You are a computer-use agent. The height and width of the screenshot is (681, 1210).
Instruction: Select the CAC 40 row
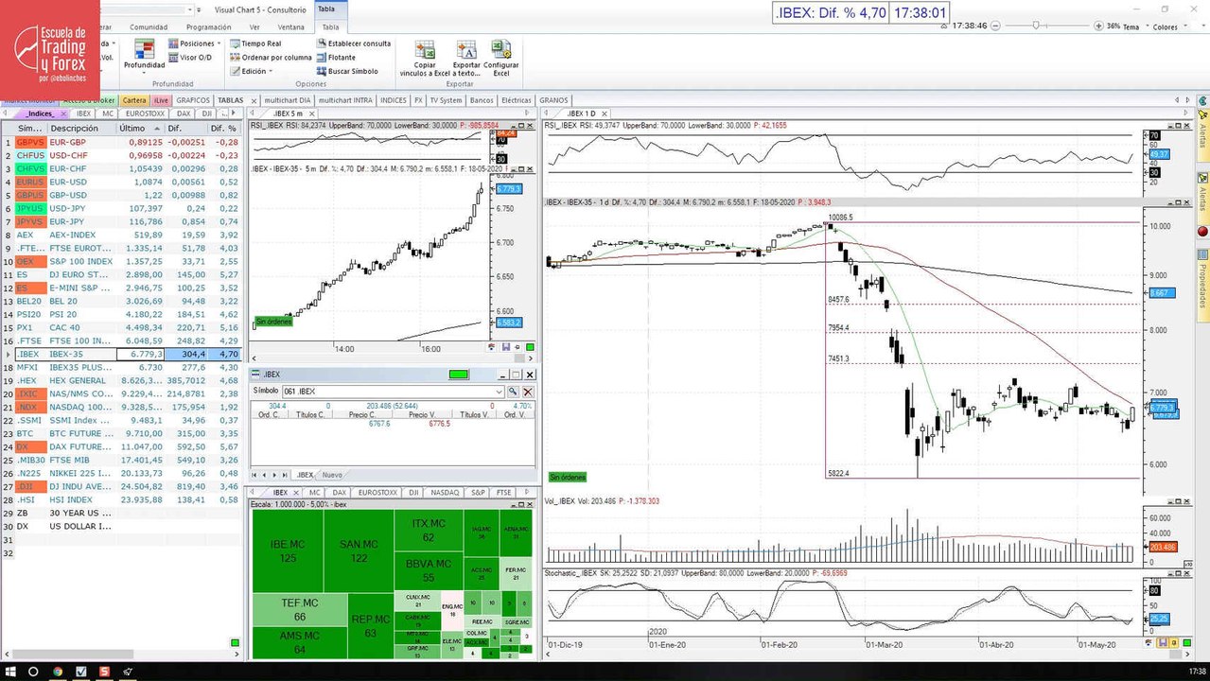pyautogui.click(x=121, y=327)
